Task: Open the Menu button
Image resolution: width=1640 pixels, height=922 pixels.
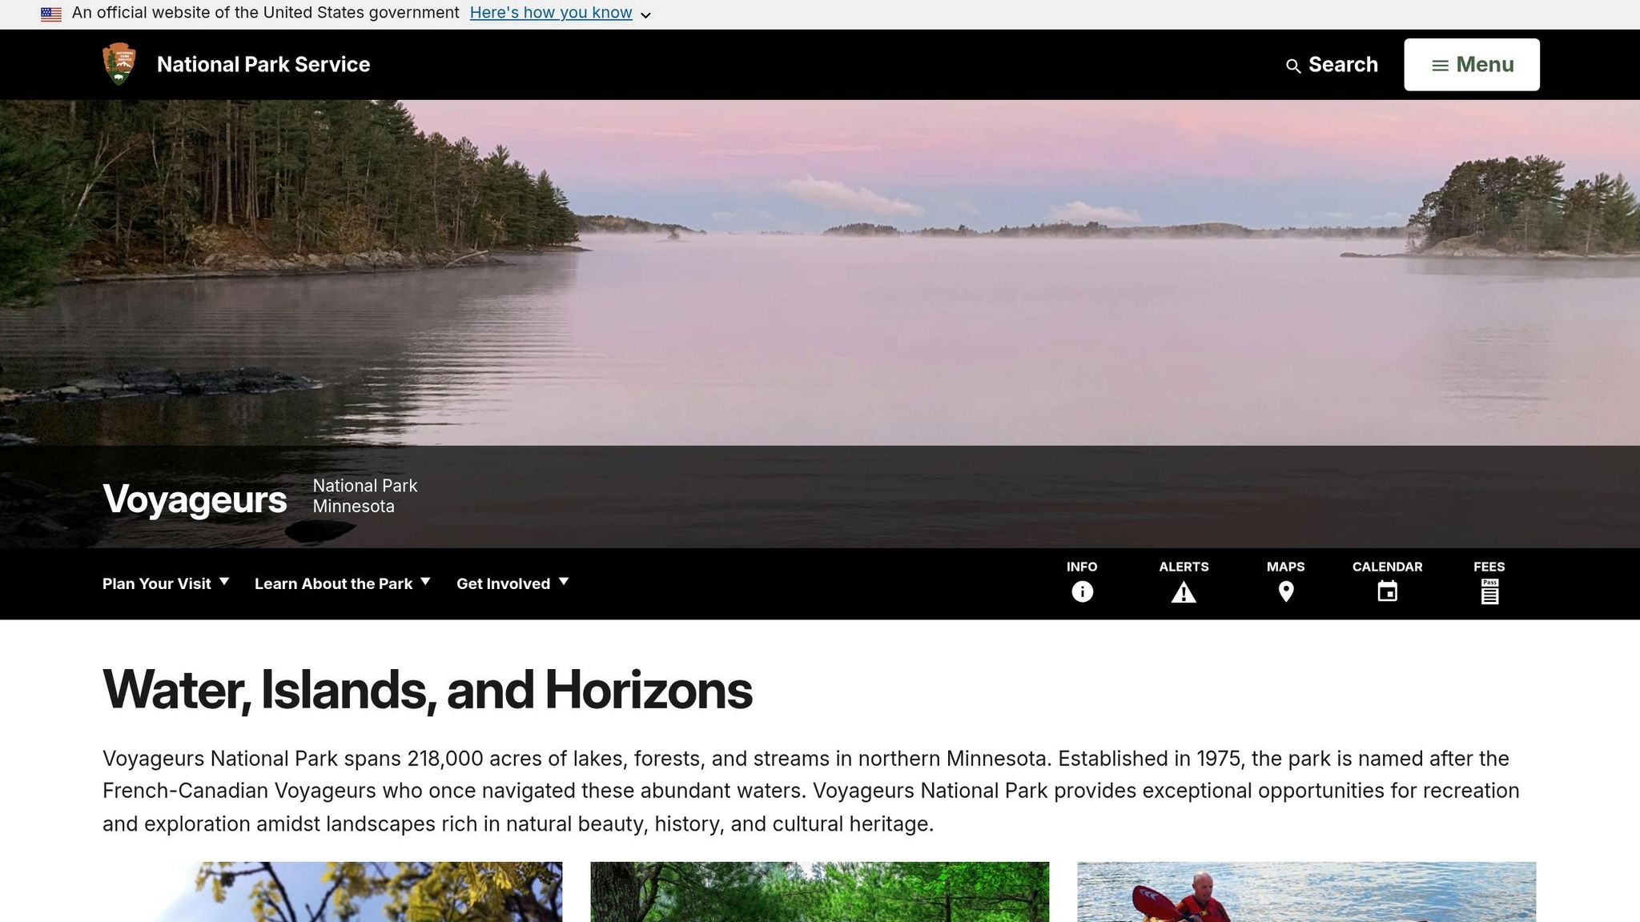Action: click(1472, 65)
